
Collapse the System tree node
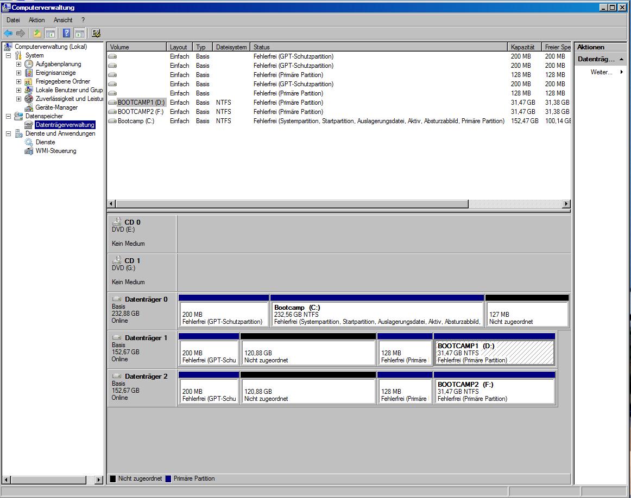8,55
